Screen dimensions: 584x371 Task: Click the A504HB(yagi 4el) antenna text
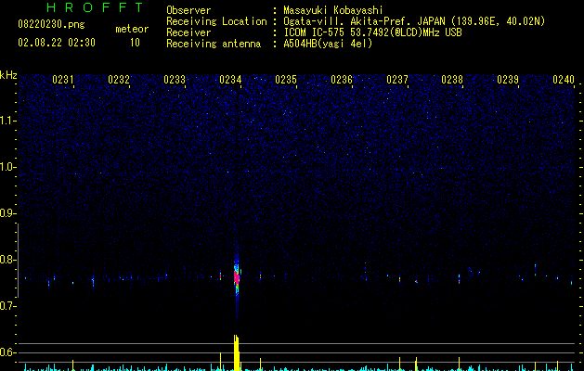328,44
